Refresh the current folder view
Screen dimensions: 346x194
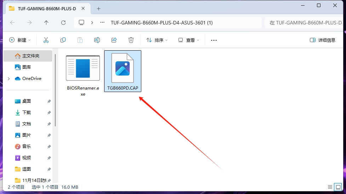63,23
